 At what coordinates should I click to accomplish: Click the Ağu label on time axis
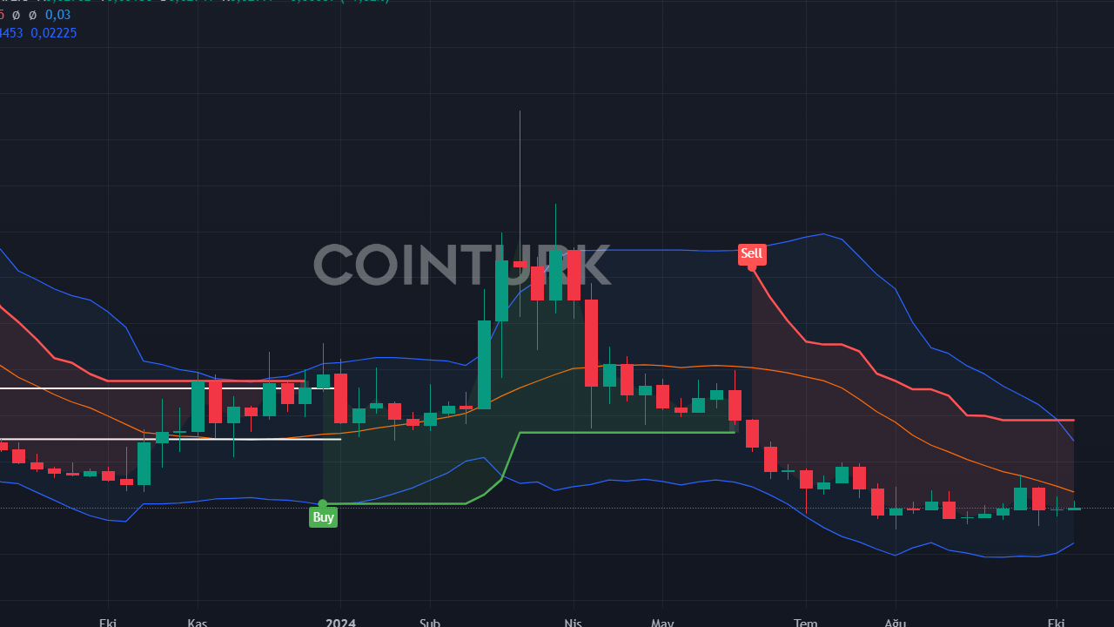click(x=895, y=622)
